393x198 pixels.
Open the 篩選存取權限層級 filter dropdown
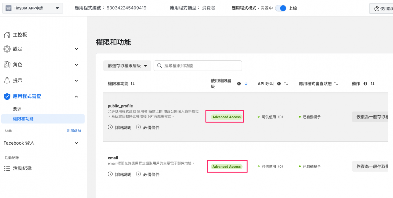pos(127,66)
